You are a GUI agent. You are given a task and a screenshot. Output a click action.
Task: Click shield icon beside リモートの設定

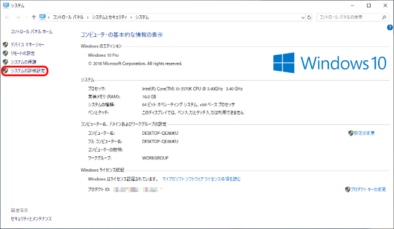click(6, 54)
